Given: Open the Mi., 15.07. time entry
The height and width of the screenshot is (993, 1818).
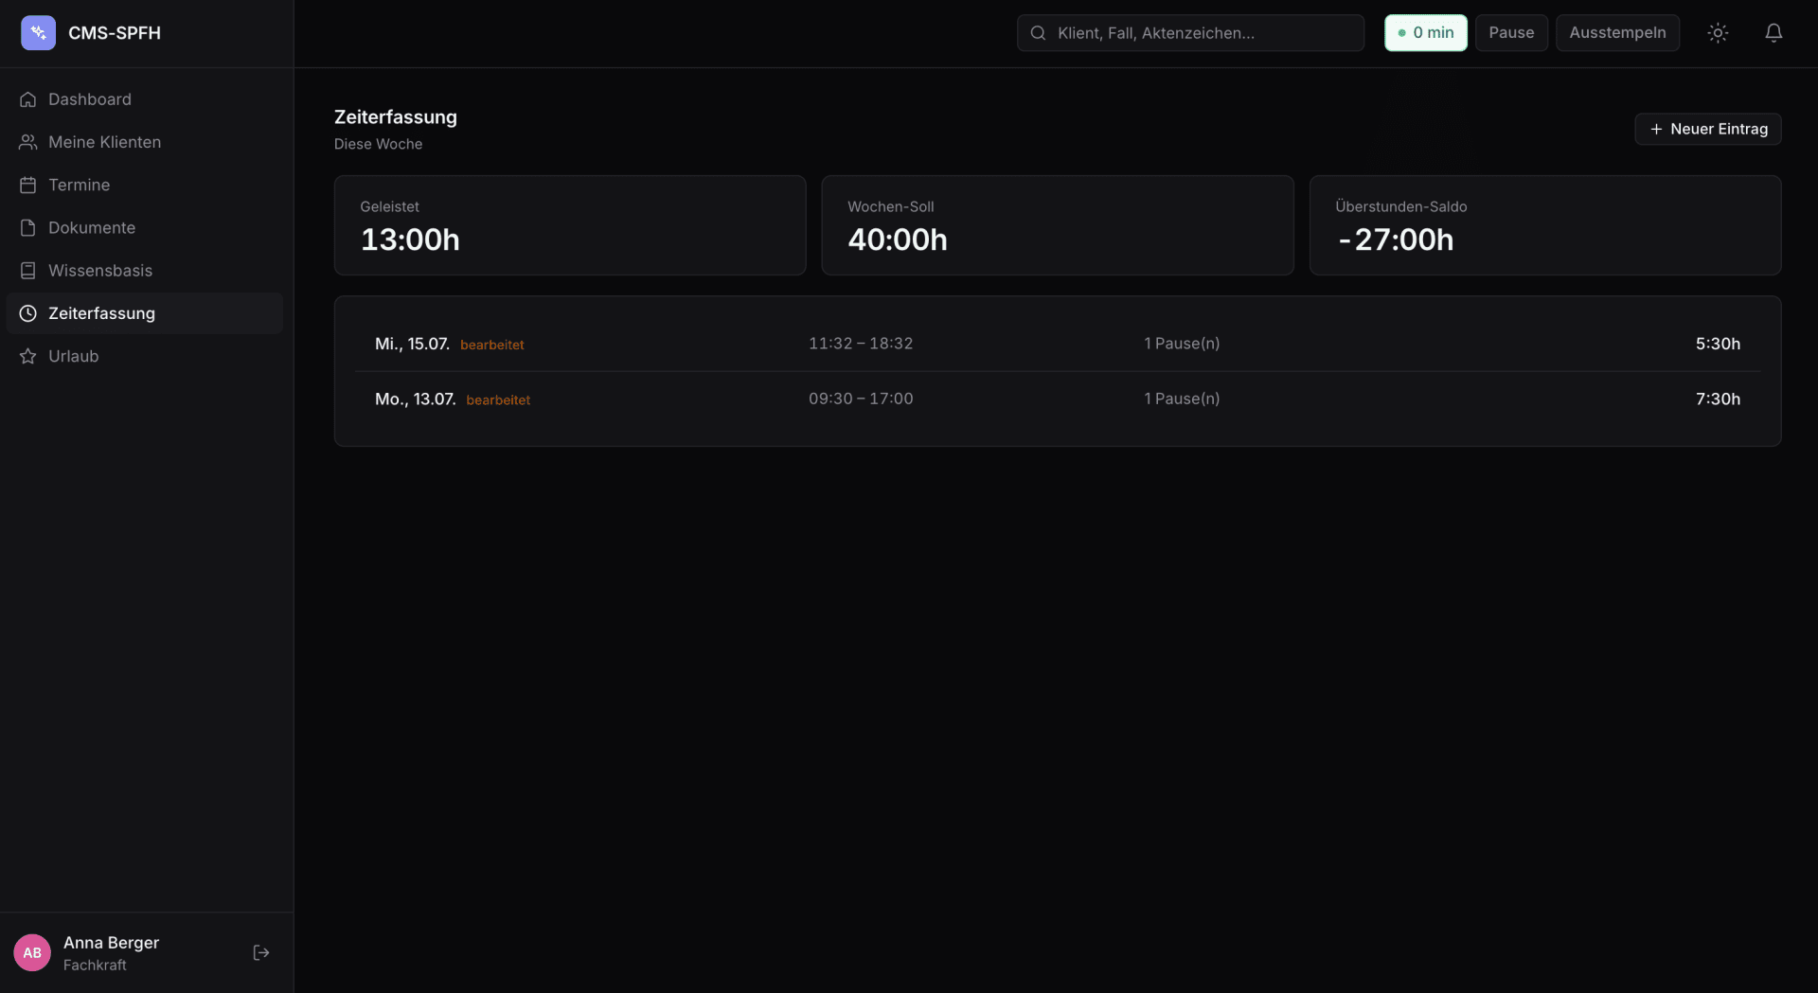Looking at the screenshot, I should click(1058, 344).
